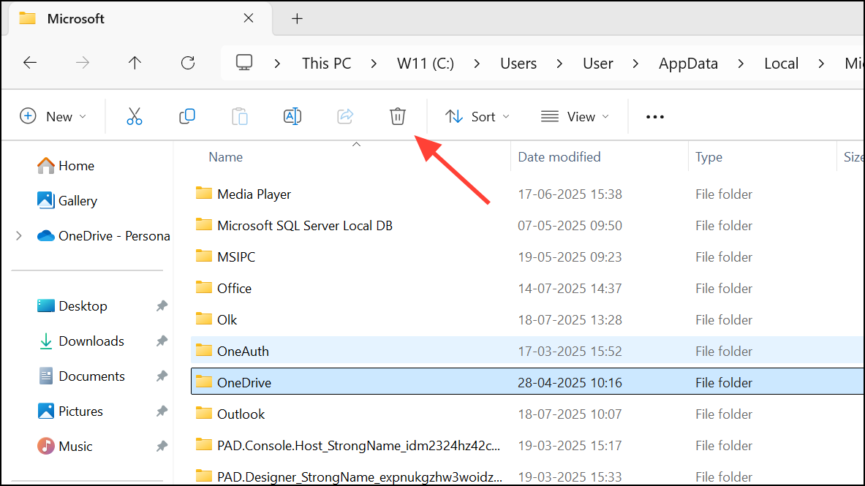Unpin Desktop from Quick access

click(x=161, y=305)
